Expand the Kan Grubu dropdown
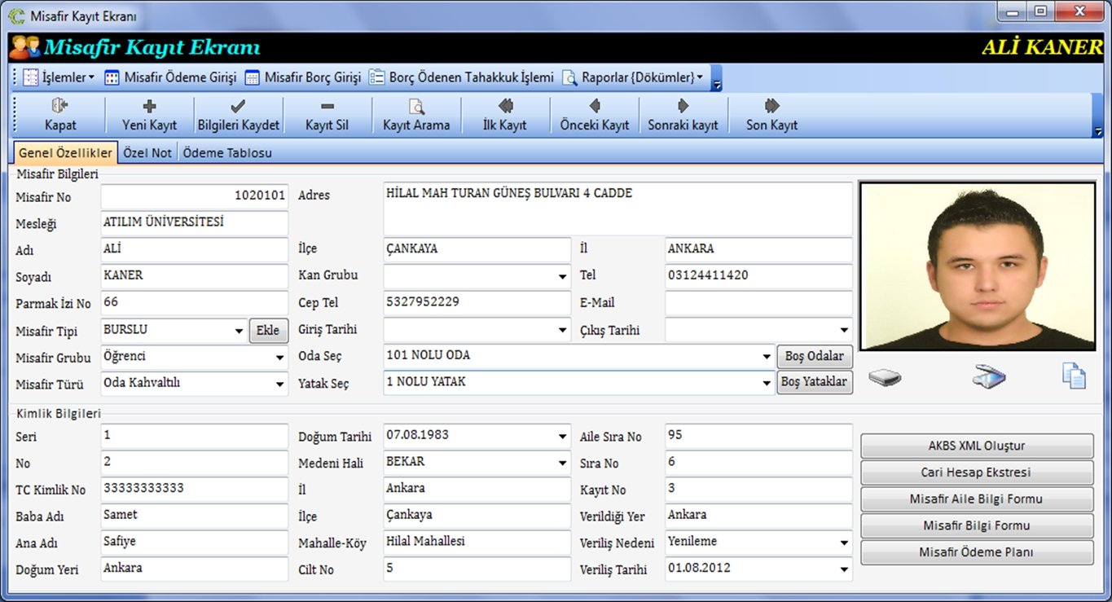Screen dimensions: 1112x602 562,277
